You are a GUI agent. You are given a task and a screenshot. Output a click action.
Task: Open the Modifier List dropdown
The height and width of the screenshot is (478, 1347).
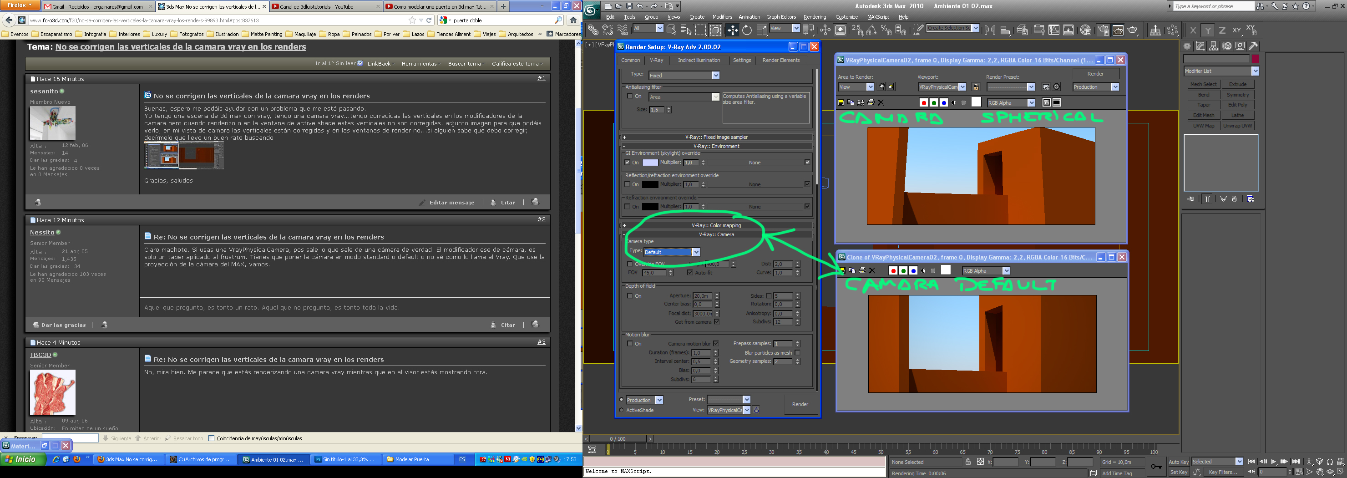(x=1221, y=71)
